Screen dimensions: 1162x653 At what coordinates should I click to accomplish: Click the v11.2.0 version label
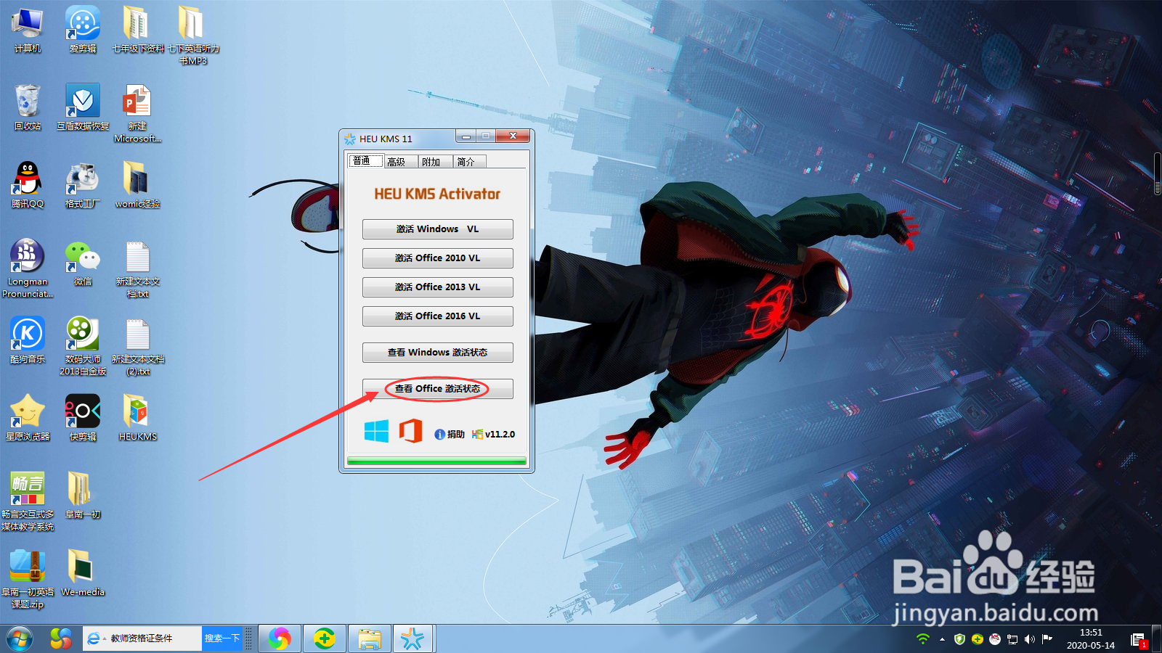pyautogui.click(x=500, y=435)
